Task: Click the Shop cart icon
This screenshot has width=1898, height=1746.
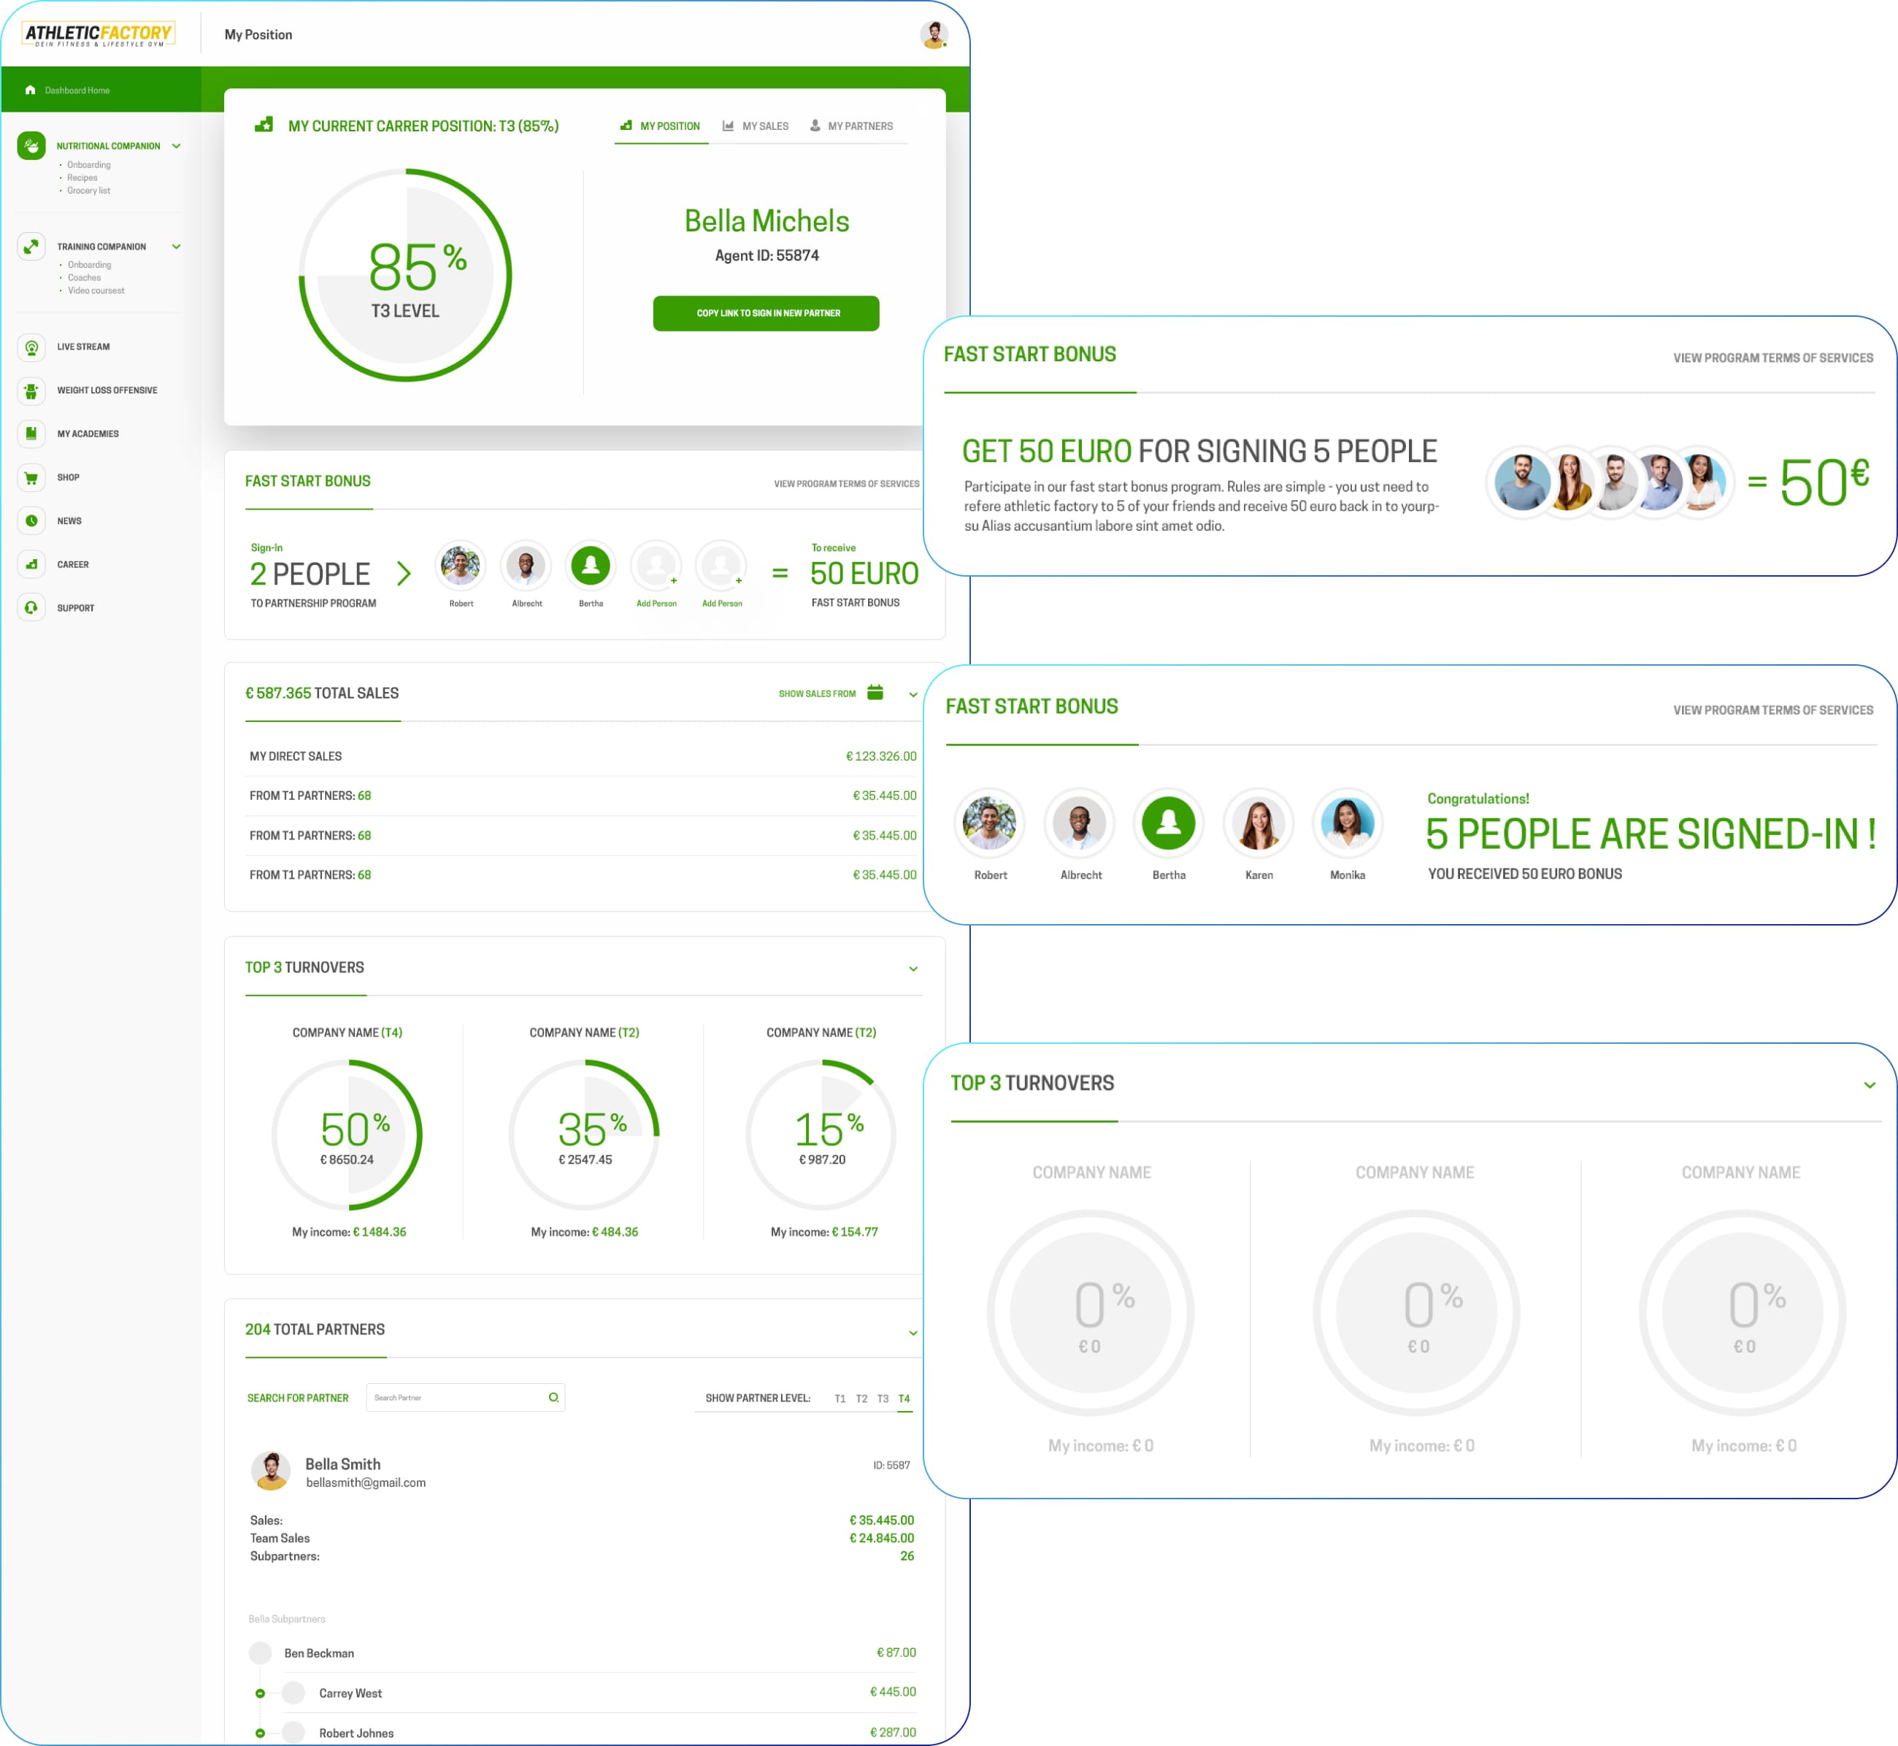Action: pyautogui.click(x=31, y=477)
